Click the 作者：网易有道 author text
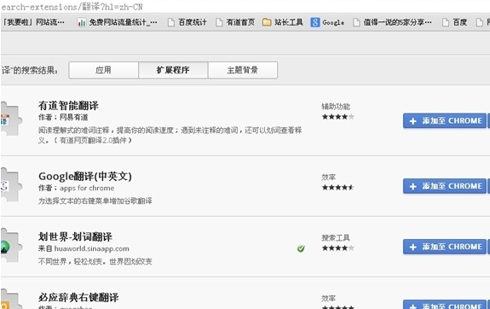 tap(63, 118)
